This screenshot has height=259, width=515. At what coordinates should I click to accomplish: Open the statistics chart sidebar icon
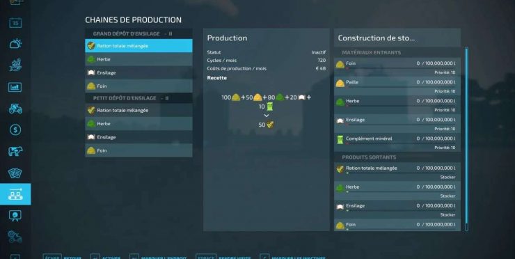[x=15, y=87]
